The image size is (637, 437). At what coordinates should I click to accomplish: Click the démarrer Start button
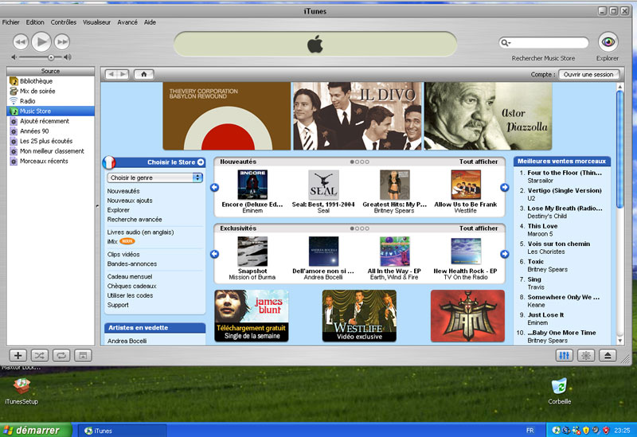pyautogui.click(x=36, y=430)
